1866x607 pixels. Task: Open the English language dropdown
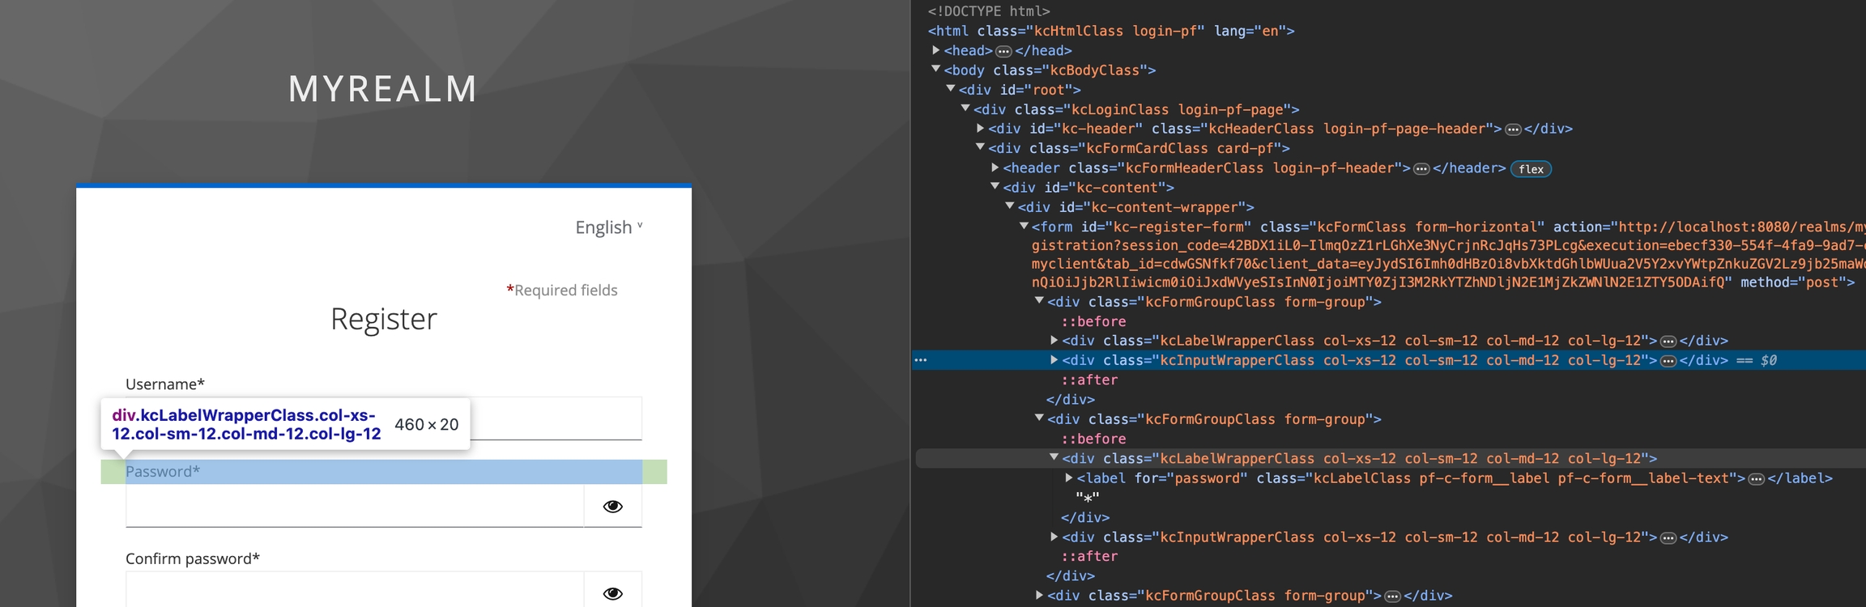pos(608,227)
